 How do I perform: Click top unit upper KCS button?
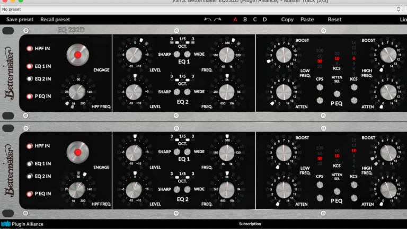[354, 87]
